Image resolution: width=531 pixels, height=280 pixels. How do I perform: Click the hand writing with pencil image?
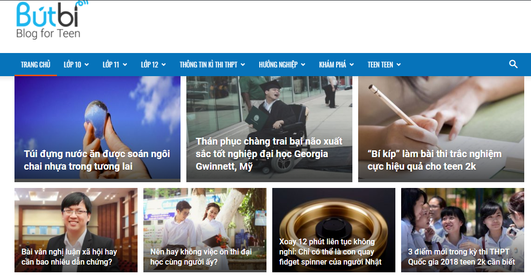pyautogui.click(x=441, y=129)
